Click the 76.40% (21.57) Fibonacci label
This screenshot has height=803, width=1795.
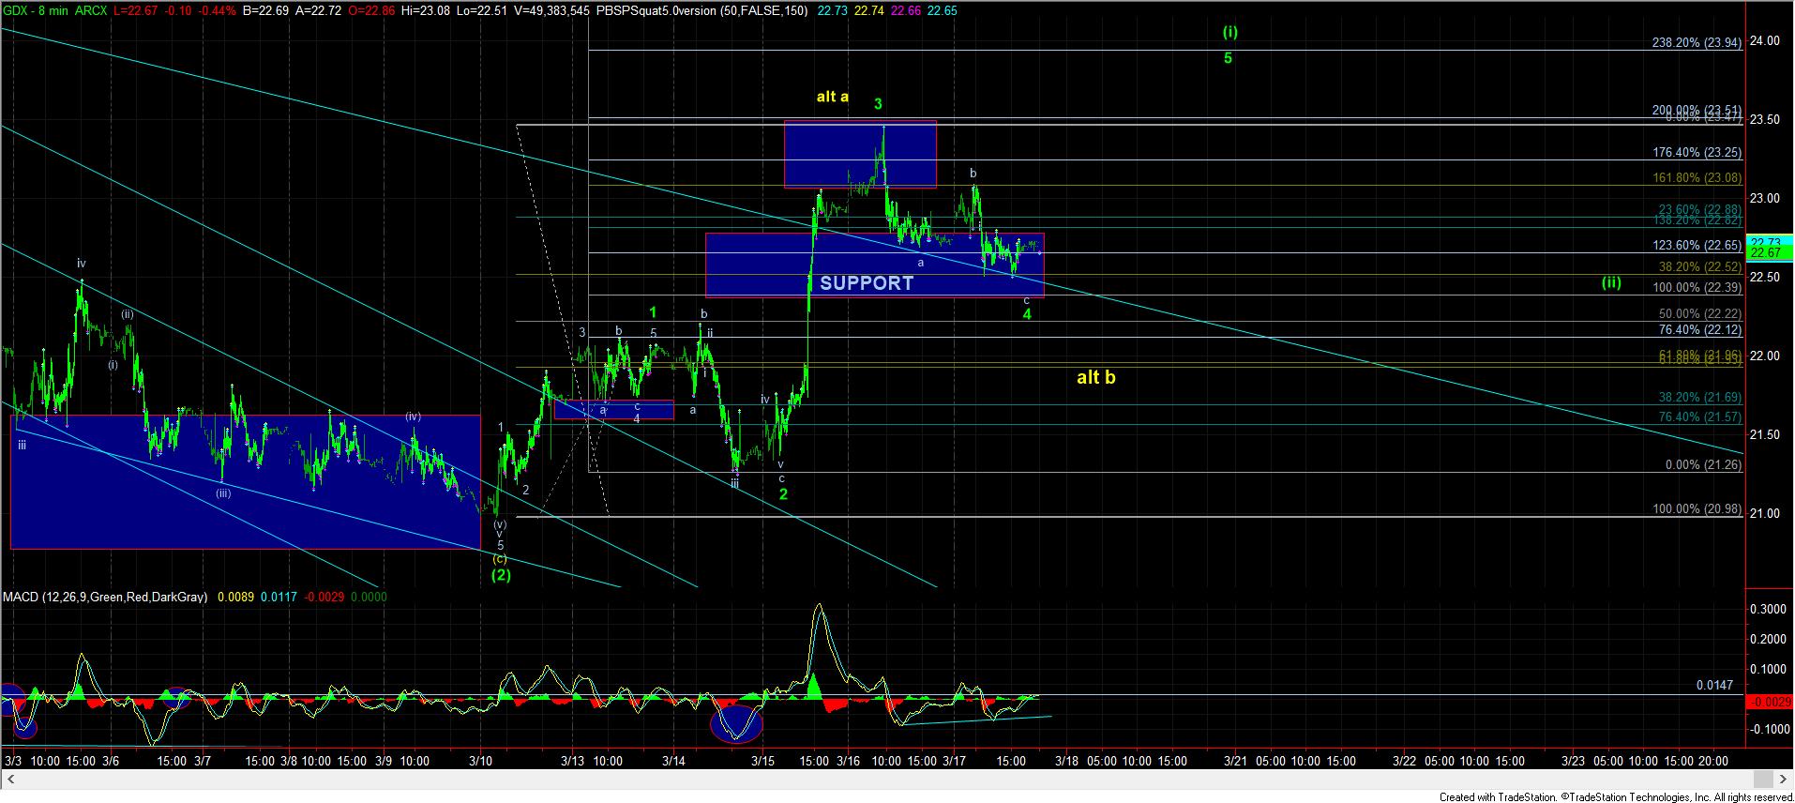point(1700,417)
